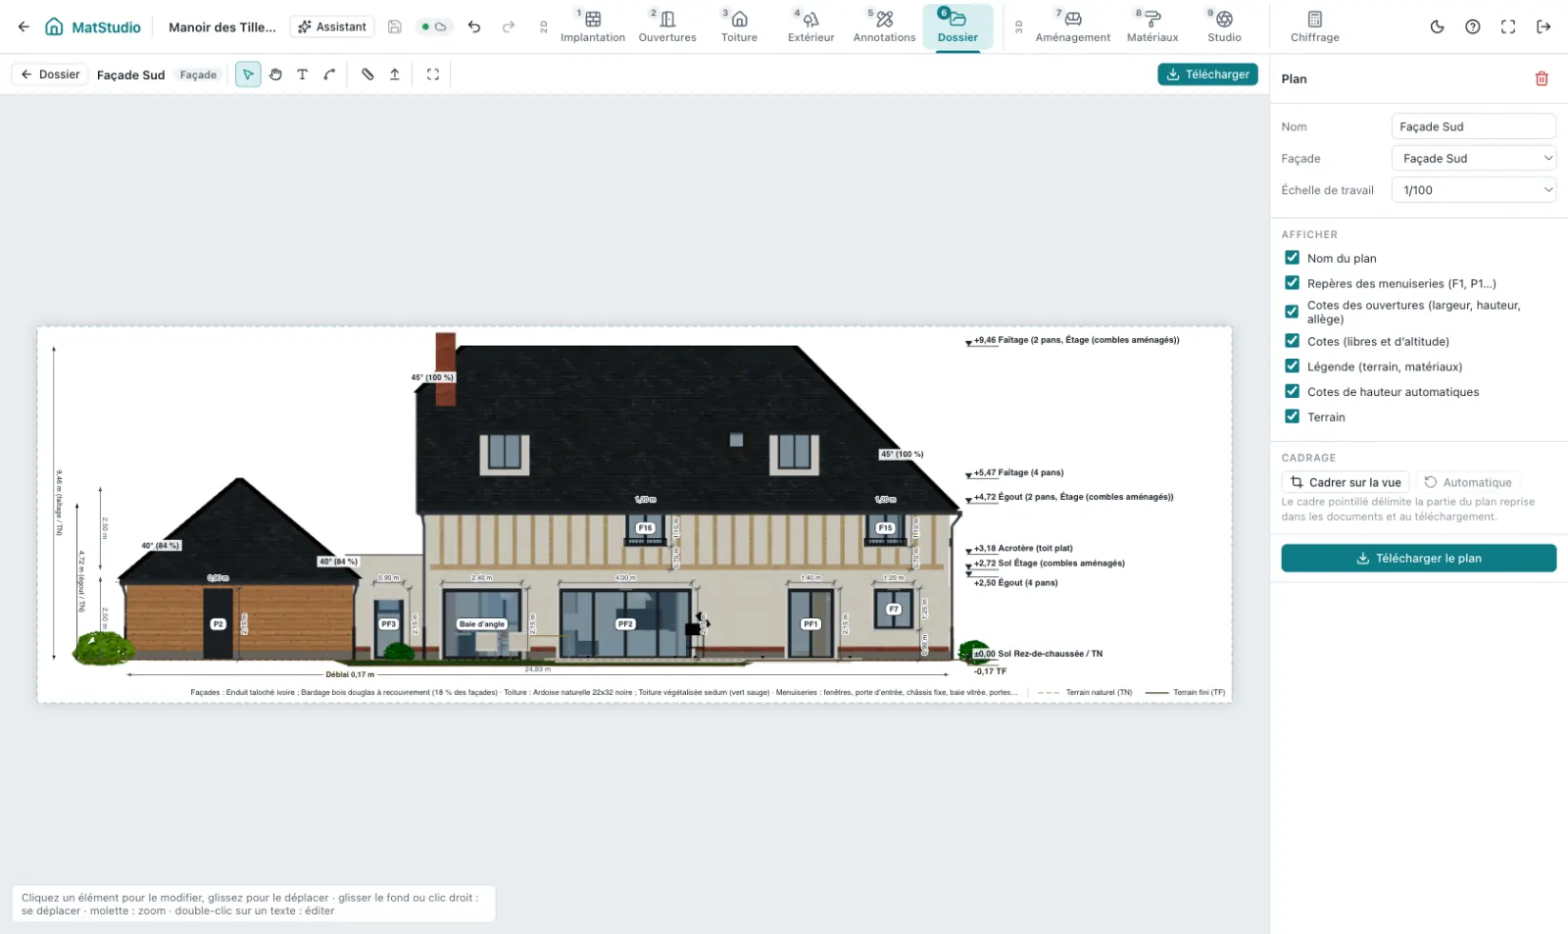Click Télécharger le plan button
This screenshot has width=1568, height=934.
1418,558
